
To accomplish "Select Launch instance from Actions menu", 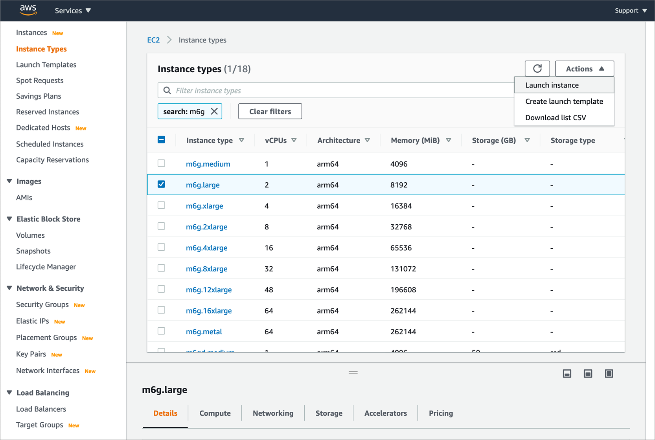I will [552, 85].
